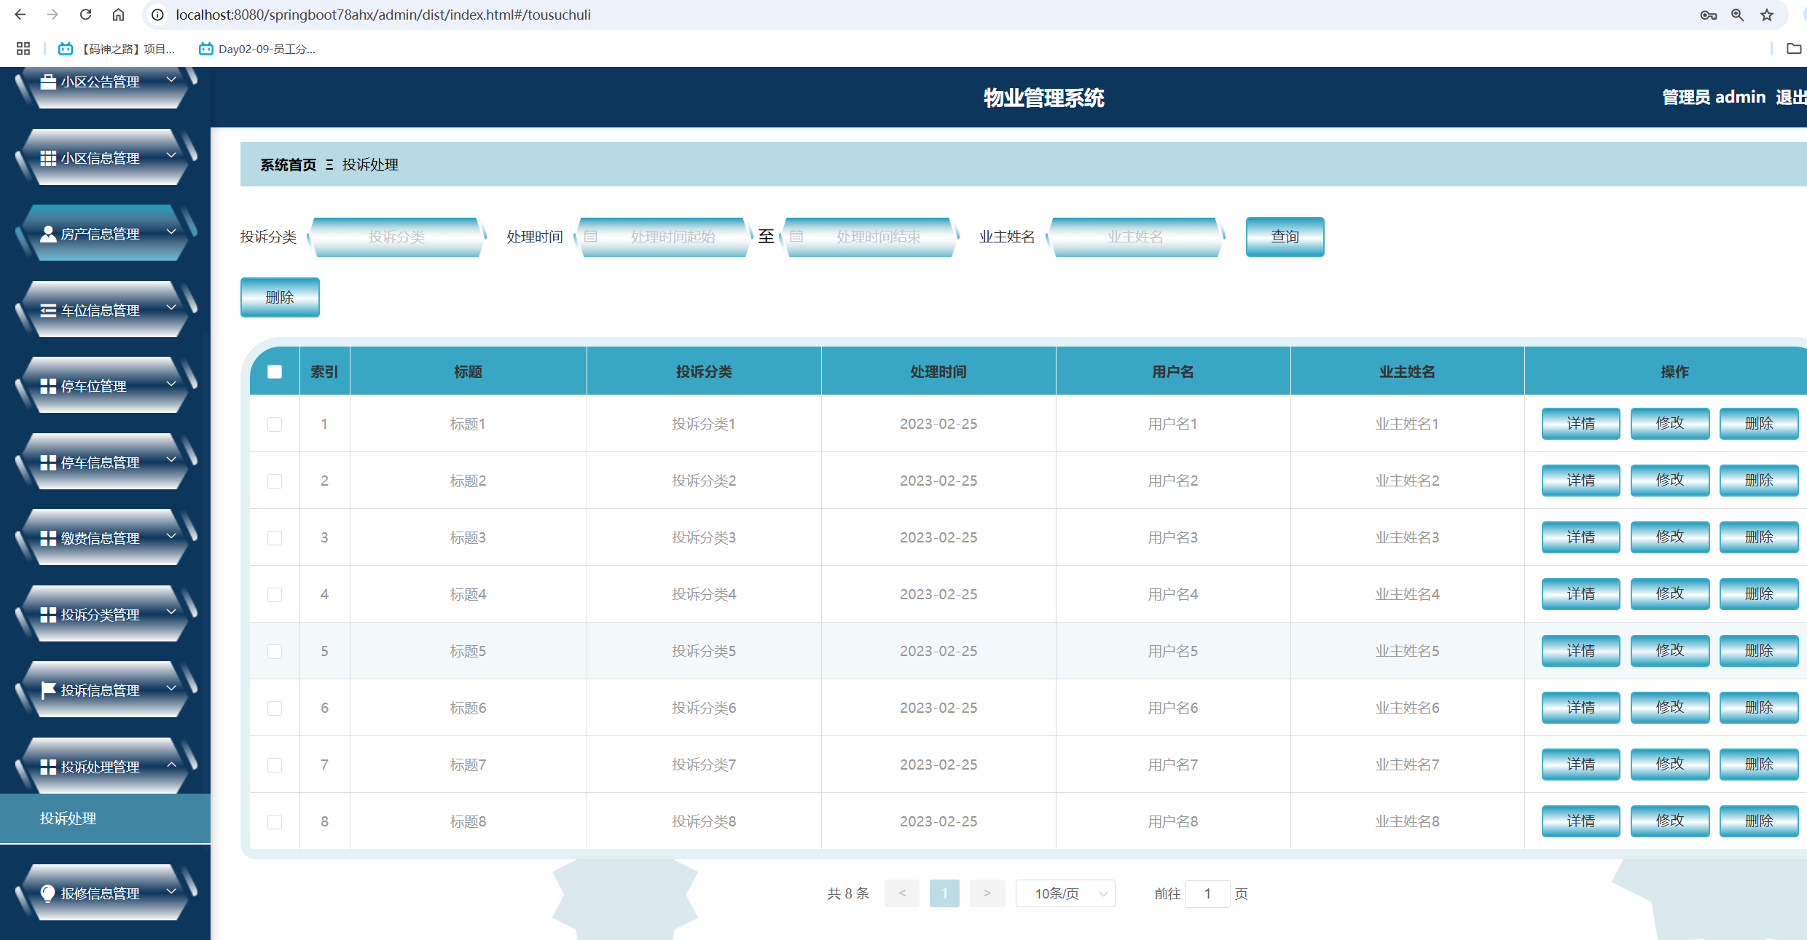Screen dimensions: 1807x940
Task: Expand 房产信息管理 menu chevron
Action: point(172,232)
